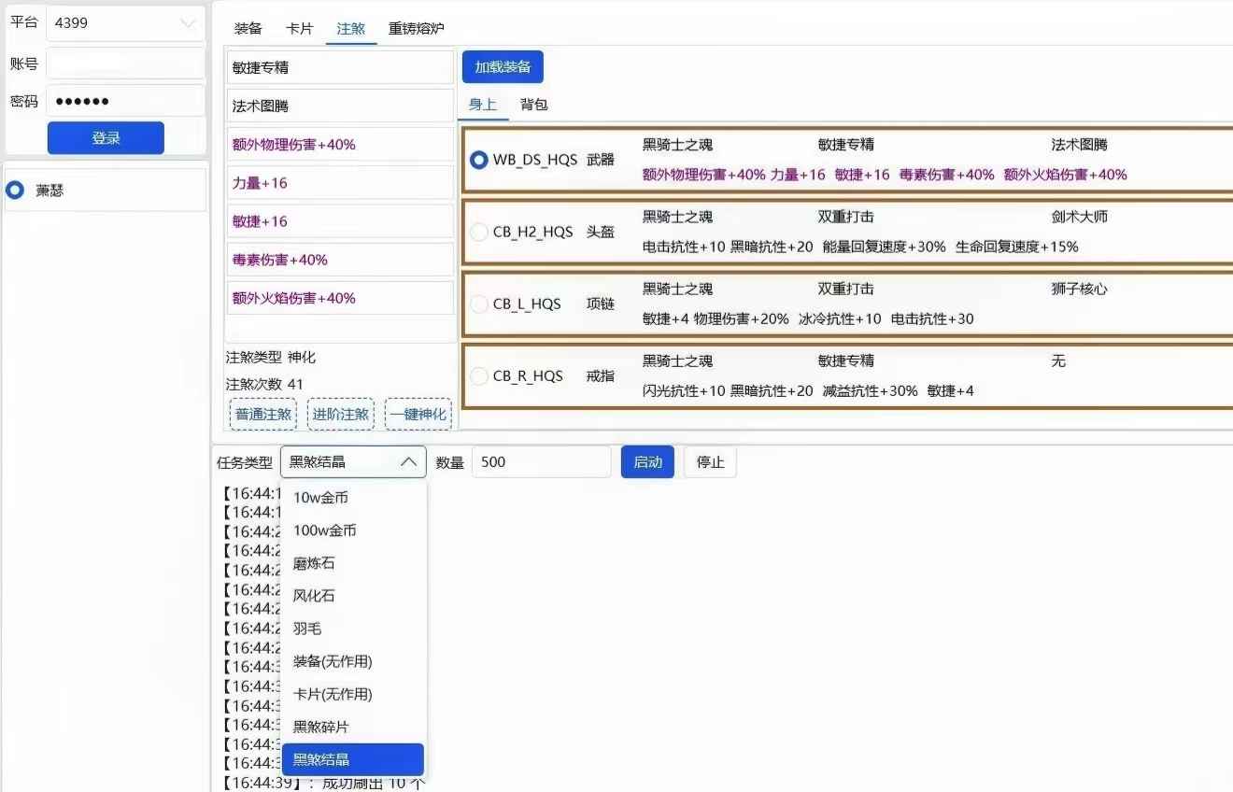This screenshot has height=792, width=1233.
Task: Collapse the 任务类型 dropdown chevron
Action: coord(408,460)
